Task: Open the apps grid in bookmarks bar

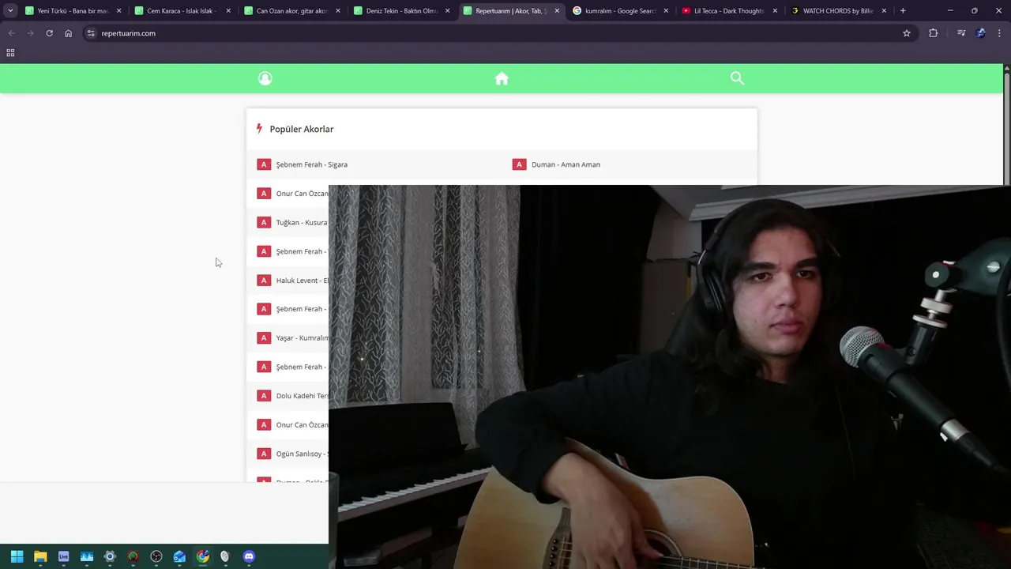Action: tap(10, 53)
